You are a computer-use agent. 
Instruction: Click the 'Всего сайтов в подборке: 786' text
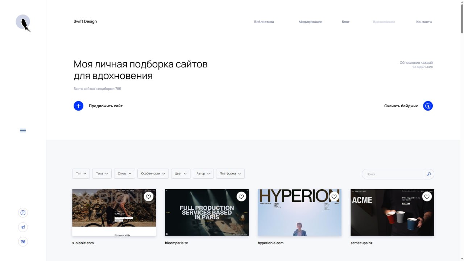point(97,89)
